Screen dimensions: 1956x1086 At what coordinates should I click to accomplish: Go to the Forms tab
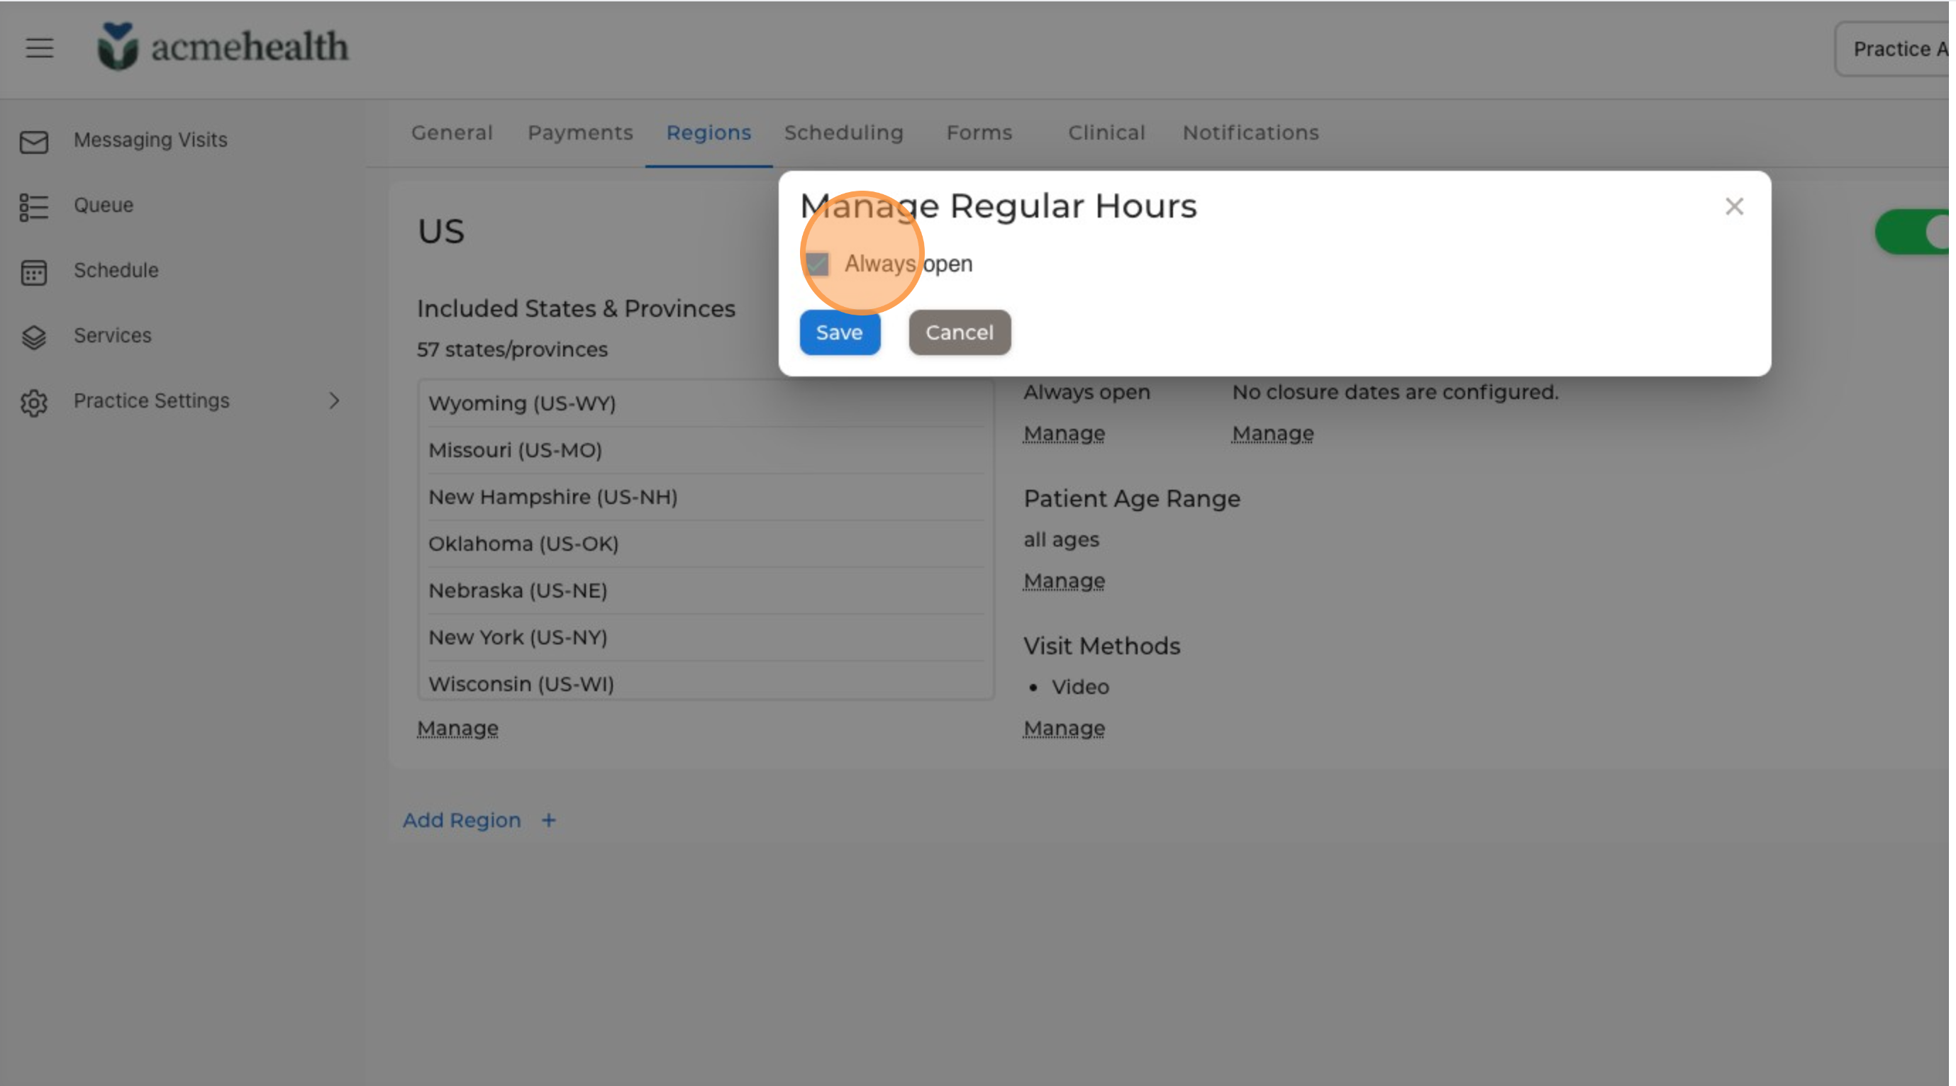979,133
